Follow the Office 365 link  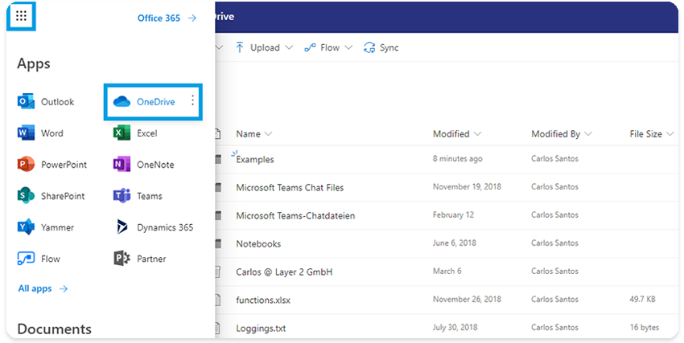pyautogui.click(x=166, y=18)
